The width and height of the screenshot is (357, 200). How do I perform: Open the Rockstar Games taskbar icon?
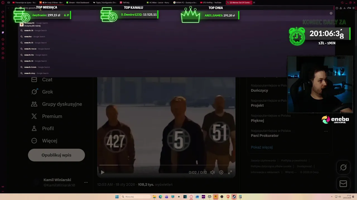[x=216, y=197]
